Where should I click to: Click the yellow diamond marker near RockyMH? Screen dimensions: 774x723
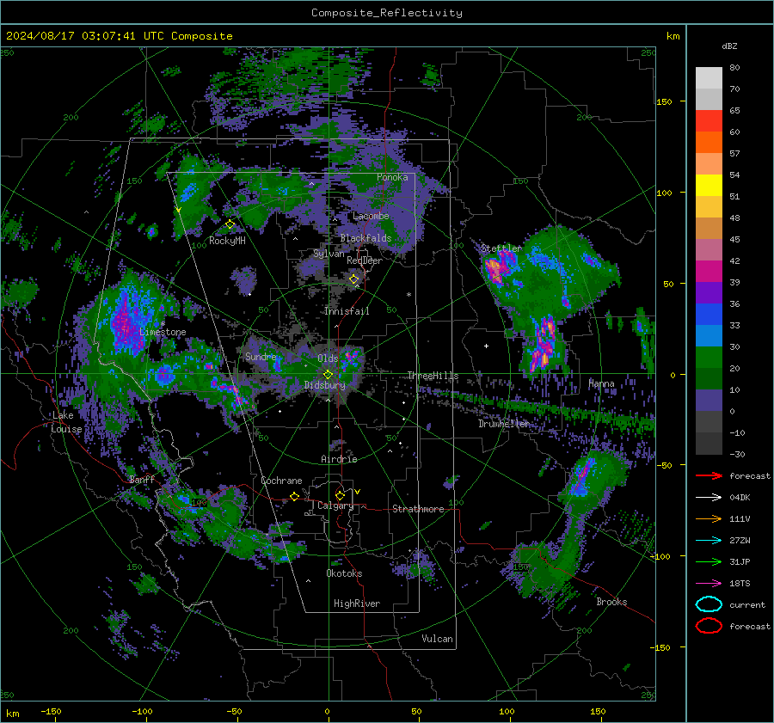tap(230, 224)
